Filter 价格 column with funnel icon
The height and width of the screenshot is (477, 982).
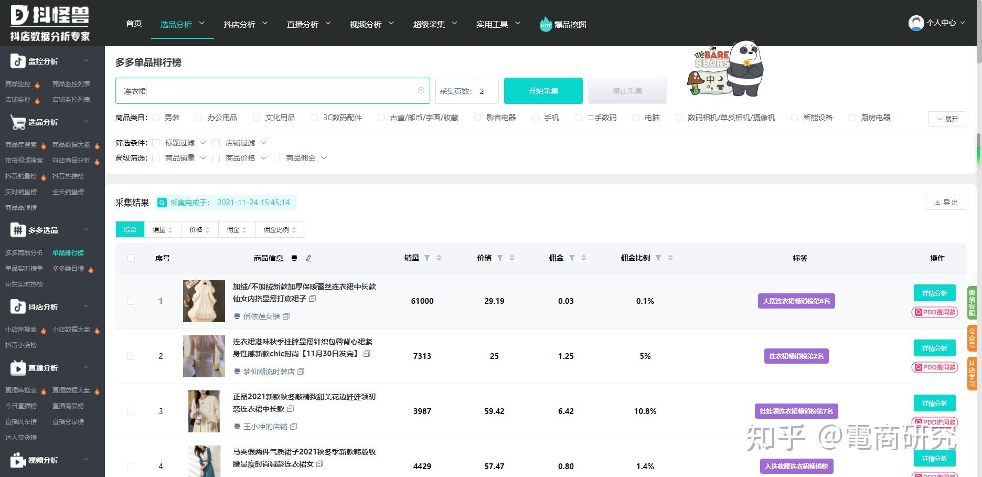tap(500, 258)
